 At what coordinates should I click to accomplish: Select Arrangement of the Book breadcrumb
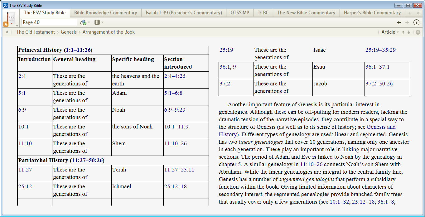109,32
